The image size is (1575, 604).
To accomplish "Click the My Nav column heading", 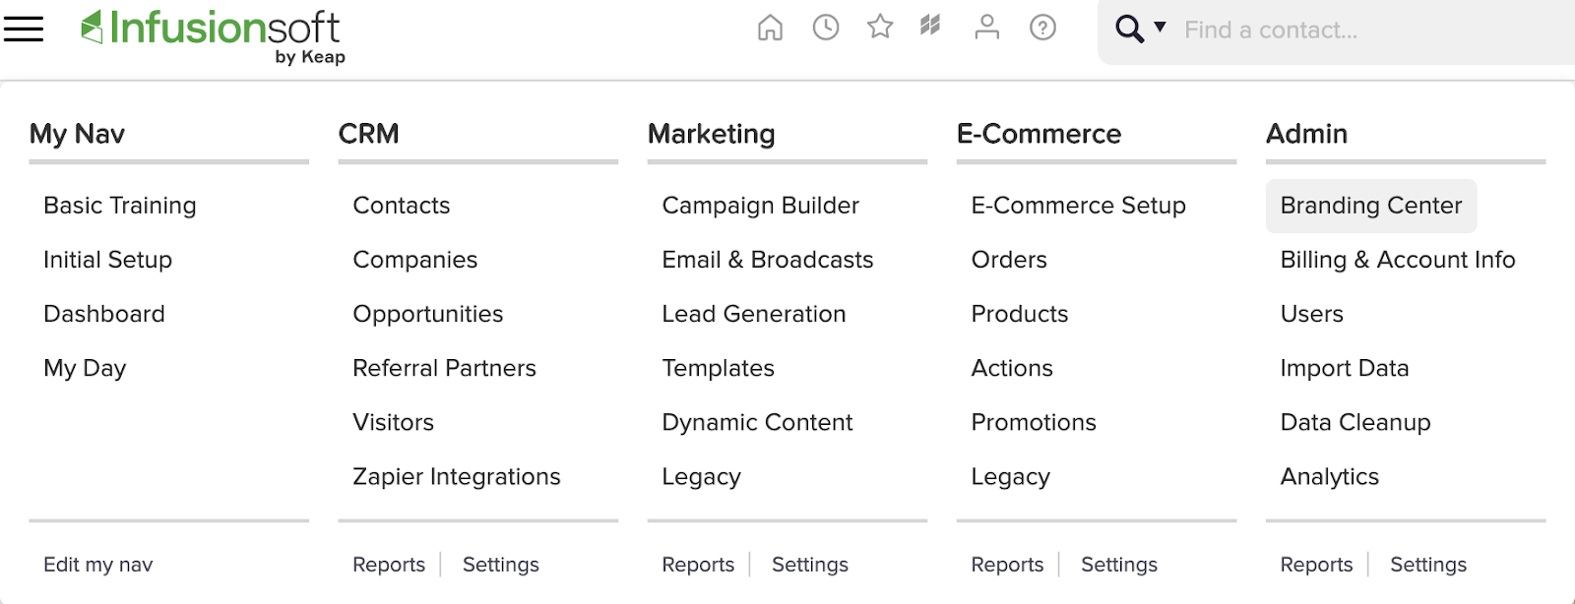I will pyautogui.click(x=77, y=134).
